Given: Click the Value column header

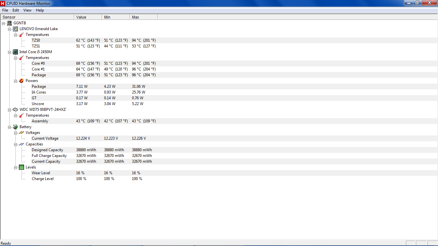Looking at the screenshot, I should [x=88, y=17].
